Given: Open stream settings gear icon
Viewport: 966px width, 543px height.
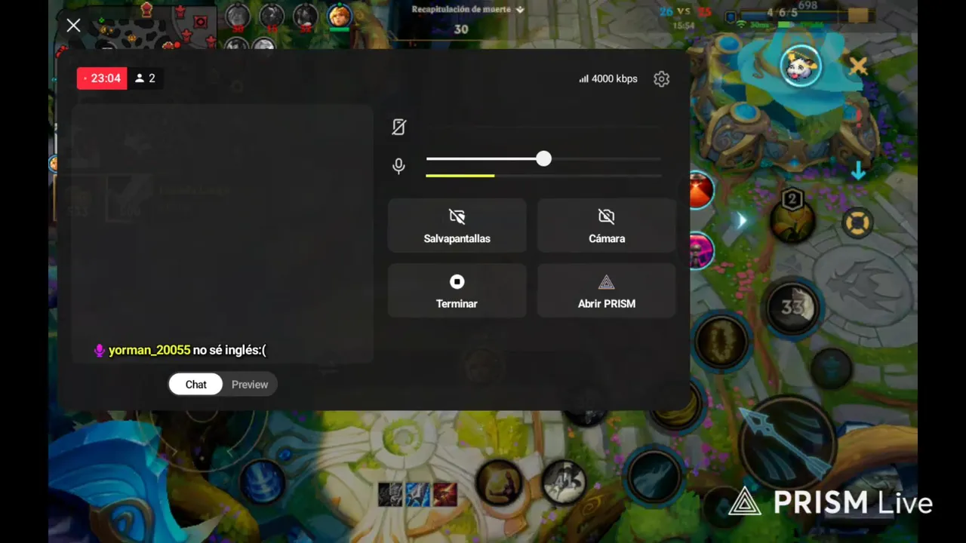Looking at the screenshot, I should pos(661,78).
